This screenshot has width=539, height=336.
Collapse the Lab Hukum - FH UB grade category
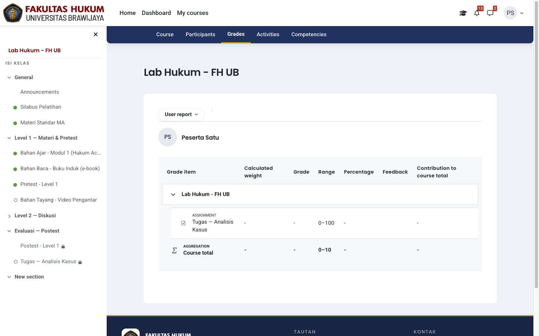point(173,195)
